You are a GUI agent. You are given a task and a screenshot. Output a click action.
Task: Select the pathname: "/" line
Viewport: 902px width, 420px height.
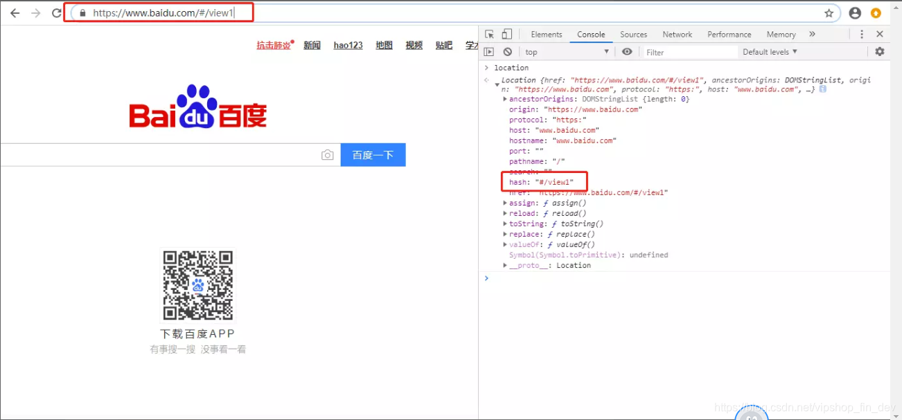(537, 161)
